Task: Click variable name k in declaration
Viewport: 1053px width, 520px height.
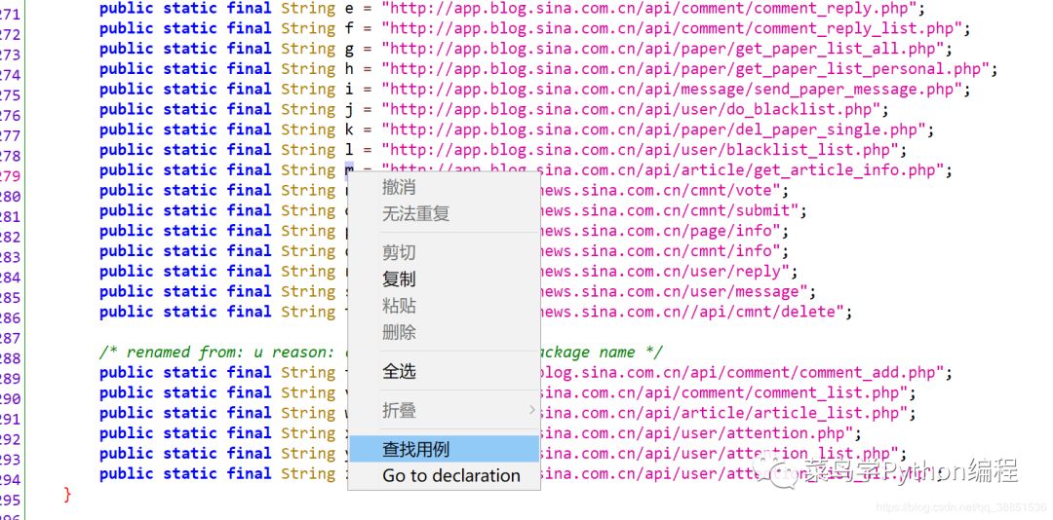Action: [349, 130]
